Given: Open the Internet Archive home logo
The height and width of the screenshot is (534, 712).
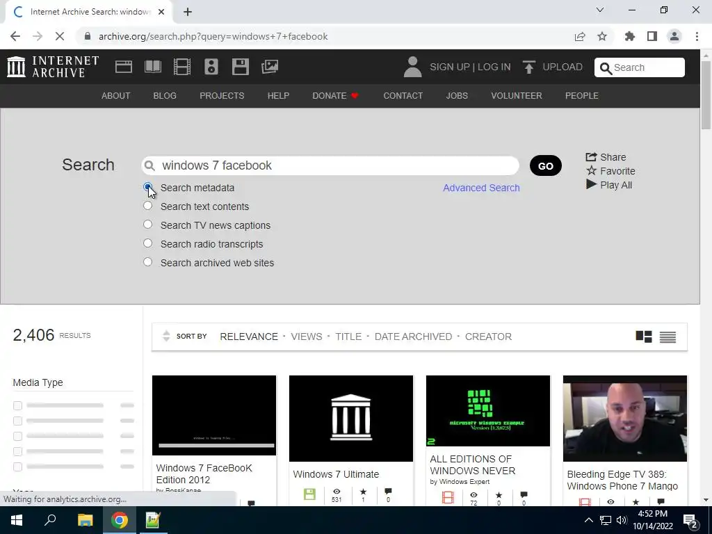Looking at the screenshot, I should pos(53,67).
